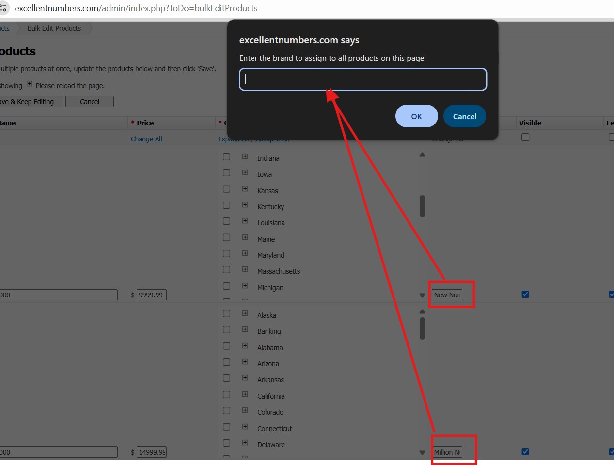Expand the Arkansas category node
The width and height of the screenshot is (614, 465).
click(x=245, y=378)
